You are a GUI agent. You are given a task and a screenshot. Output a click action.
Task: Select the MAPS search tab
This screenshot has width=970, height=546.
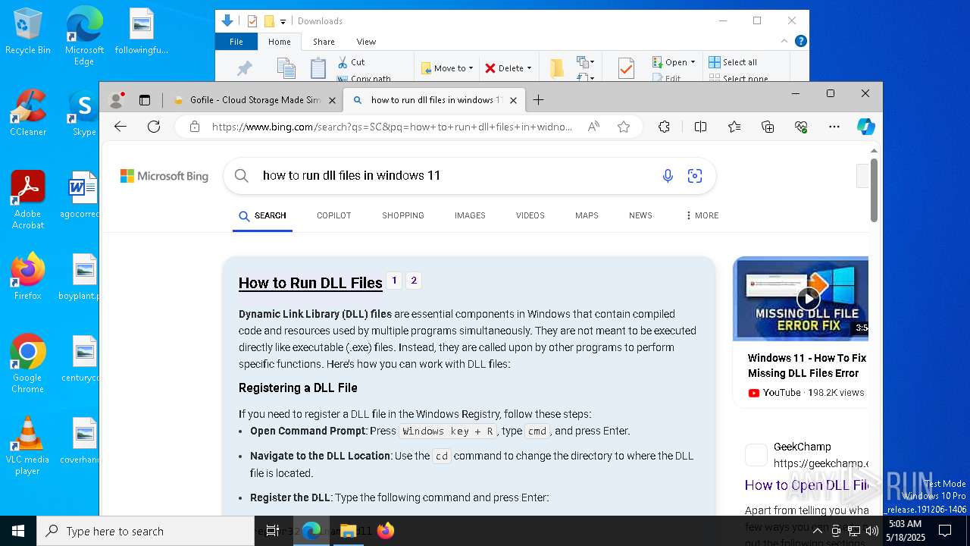click(x=587, y=215)
